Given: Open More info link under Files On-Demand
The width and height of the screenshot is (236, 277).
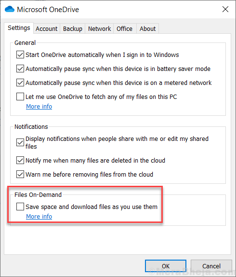Looking at the screenshot, I should [x=39, y=217].
